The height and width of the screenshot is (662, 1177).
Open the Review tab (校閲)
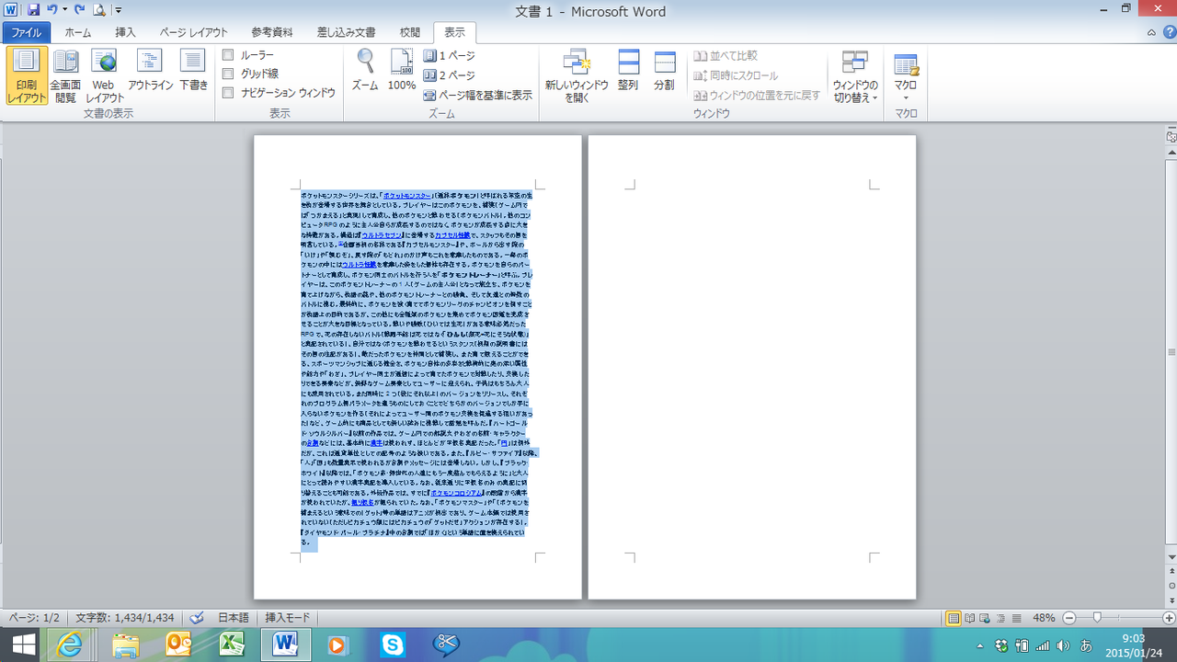tap(409, 32)
